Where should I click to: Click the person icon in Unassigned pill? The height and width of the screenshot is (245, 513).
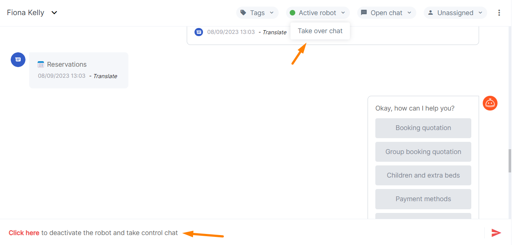430,13
